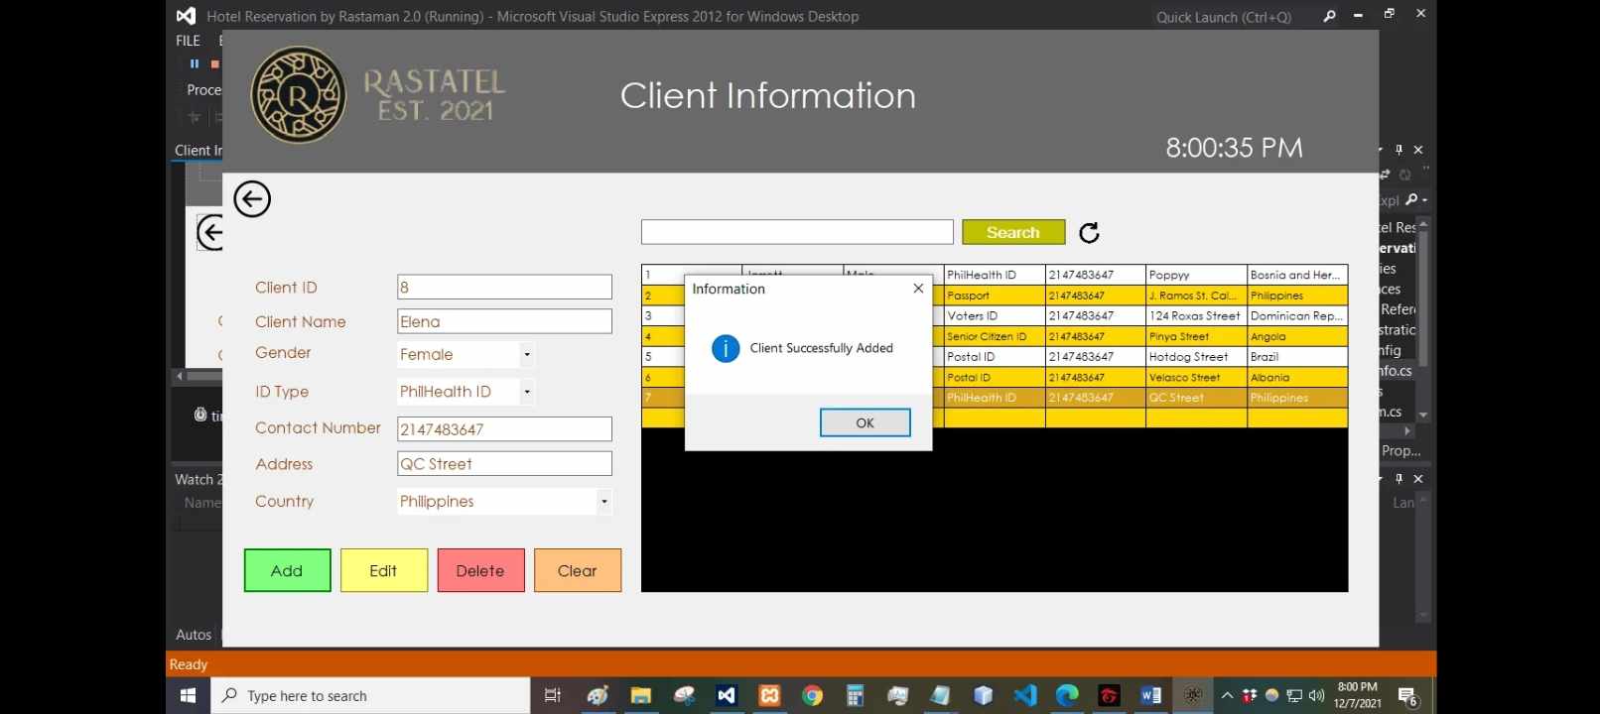Click the pin icon on Solution Explorer panel
The width and height of the screenshot is (1600, 714).
[x=1400, y=150]
